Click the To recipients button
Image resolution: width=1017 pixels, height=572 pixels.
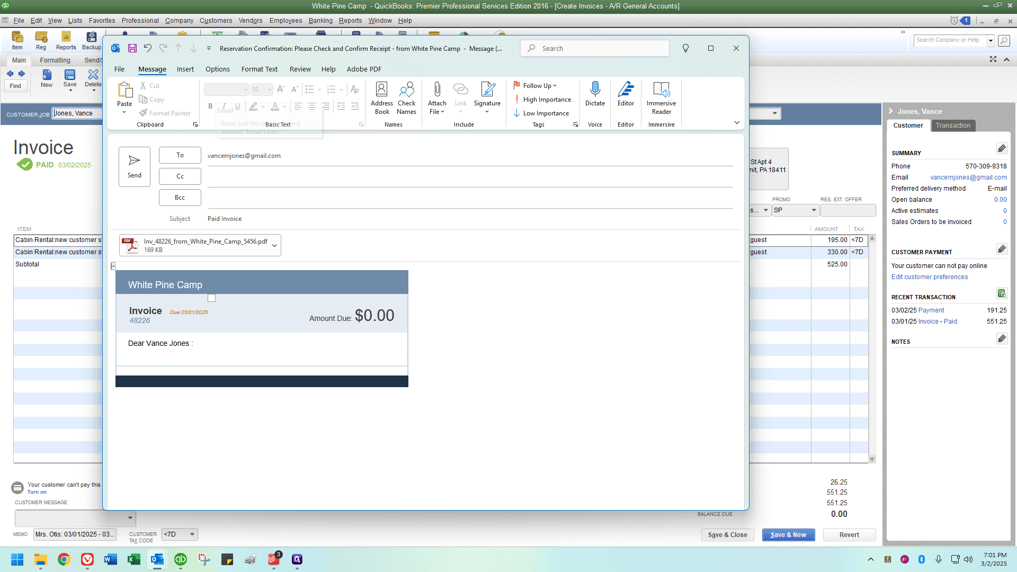180,155
